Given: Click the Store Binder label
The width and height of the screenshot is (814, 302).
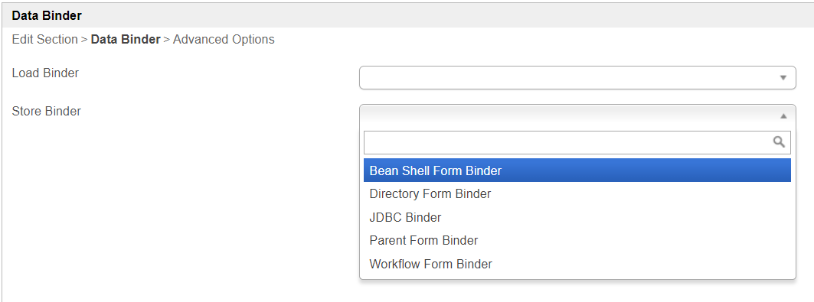Looking at the screenshot, I should pos(46,111).
